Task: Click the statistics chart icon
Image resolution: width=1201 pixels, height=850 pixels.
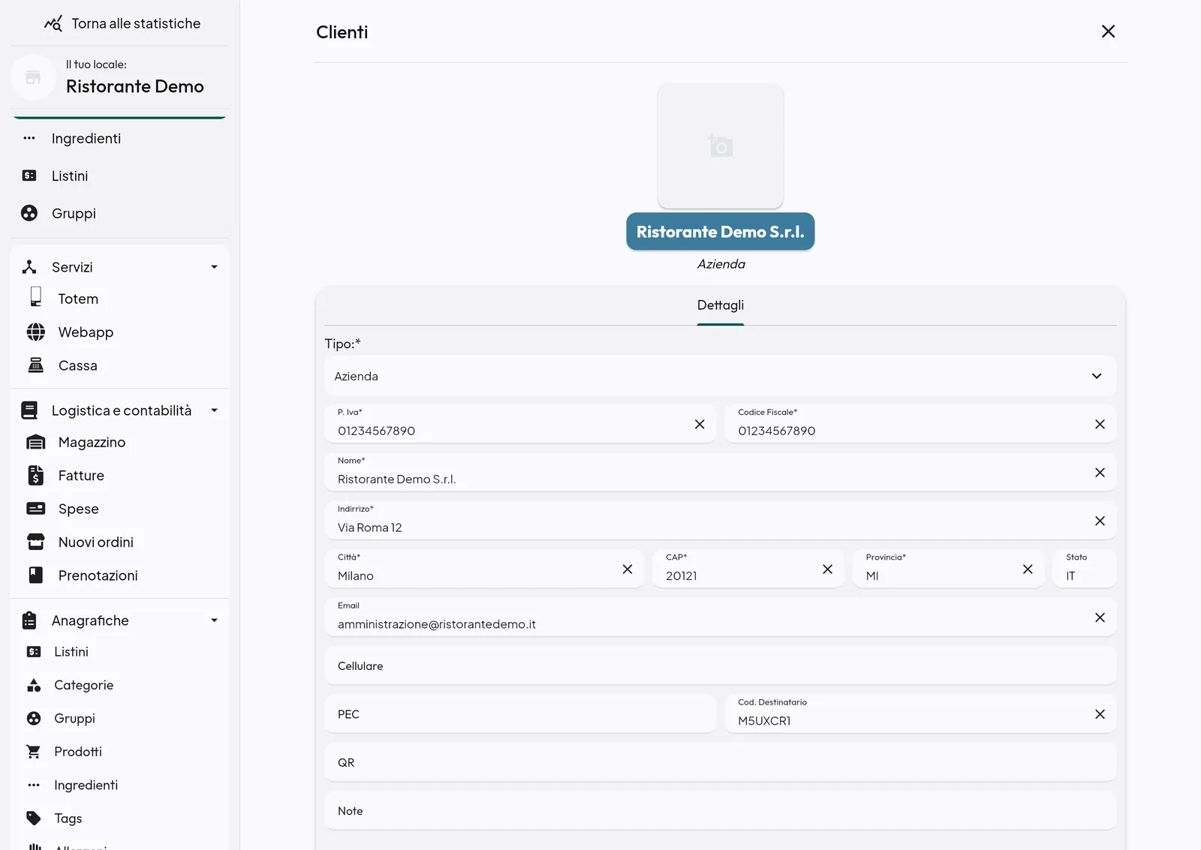Action: 53,23
